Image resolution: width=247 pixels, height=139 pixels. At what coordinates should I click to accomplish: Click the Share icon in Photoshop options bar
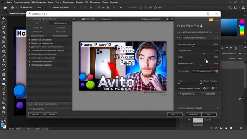coord(244,8)
